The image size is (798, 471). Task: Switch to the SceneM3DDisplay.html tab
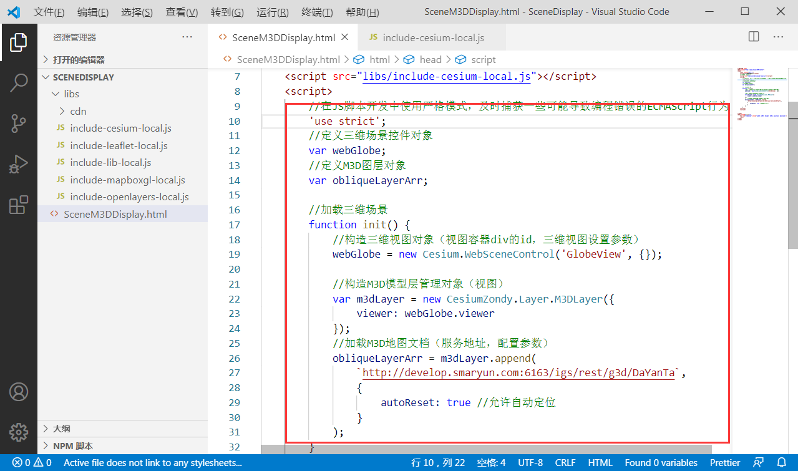tap(283, 37)
